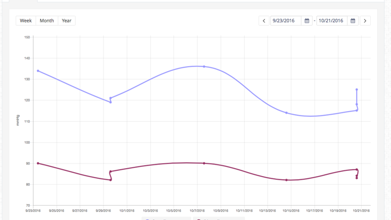This screenshot has width=391, height=220.
Task: Switch the chart to Week view
Action: pos(26,21)
